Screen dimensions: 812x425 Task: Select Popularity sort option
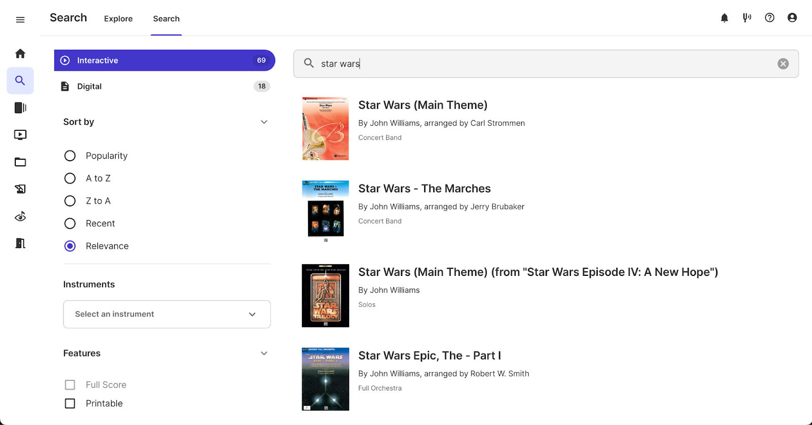[70, 156]
